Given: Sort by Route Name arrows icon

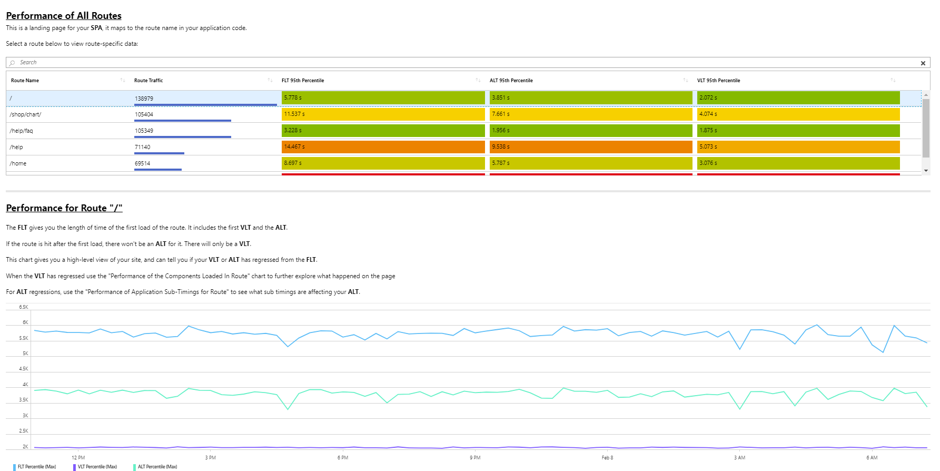Looking at the screenshot, I should (x=123, y=81).
